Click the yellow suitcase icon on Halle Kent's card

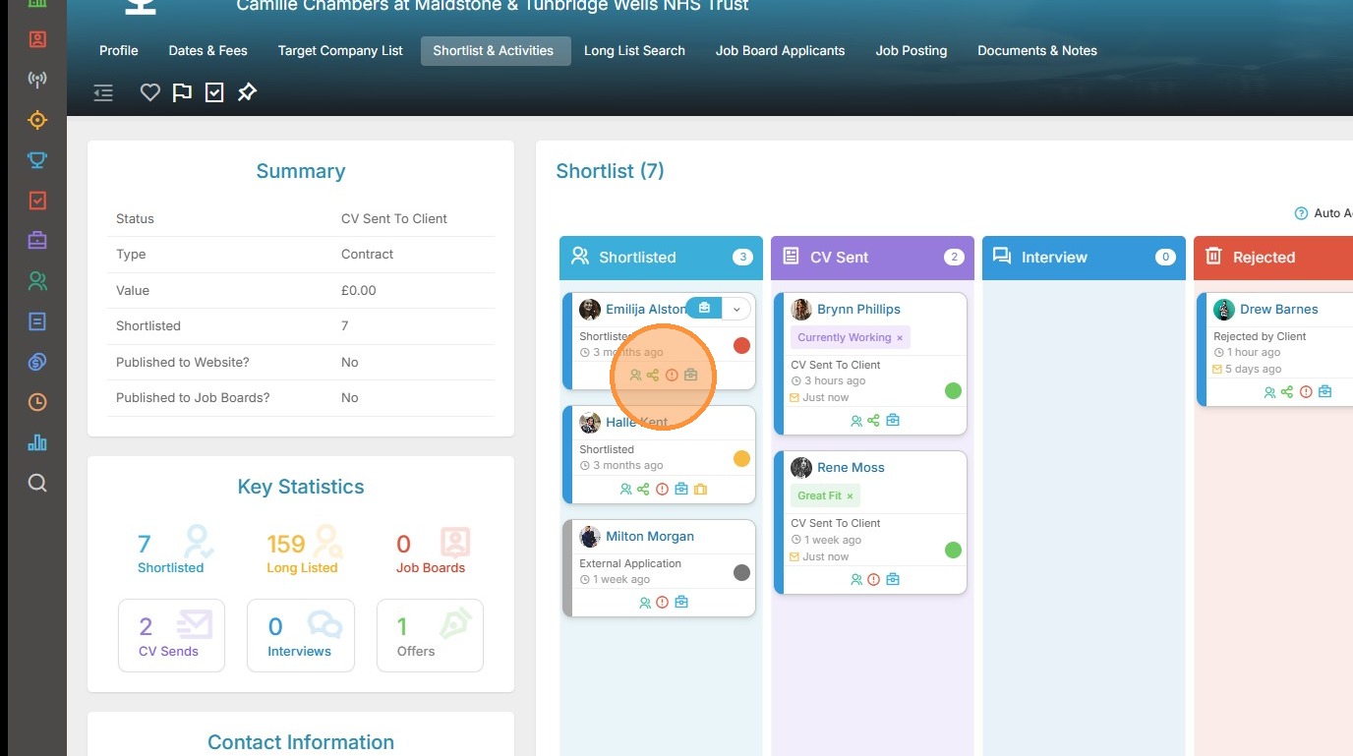tap(700, 490)
